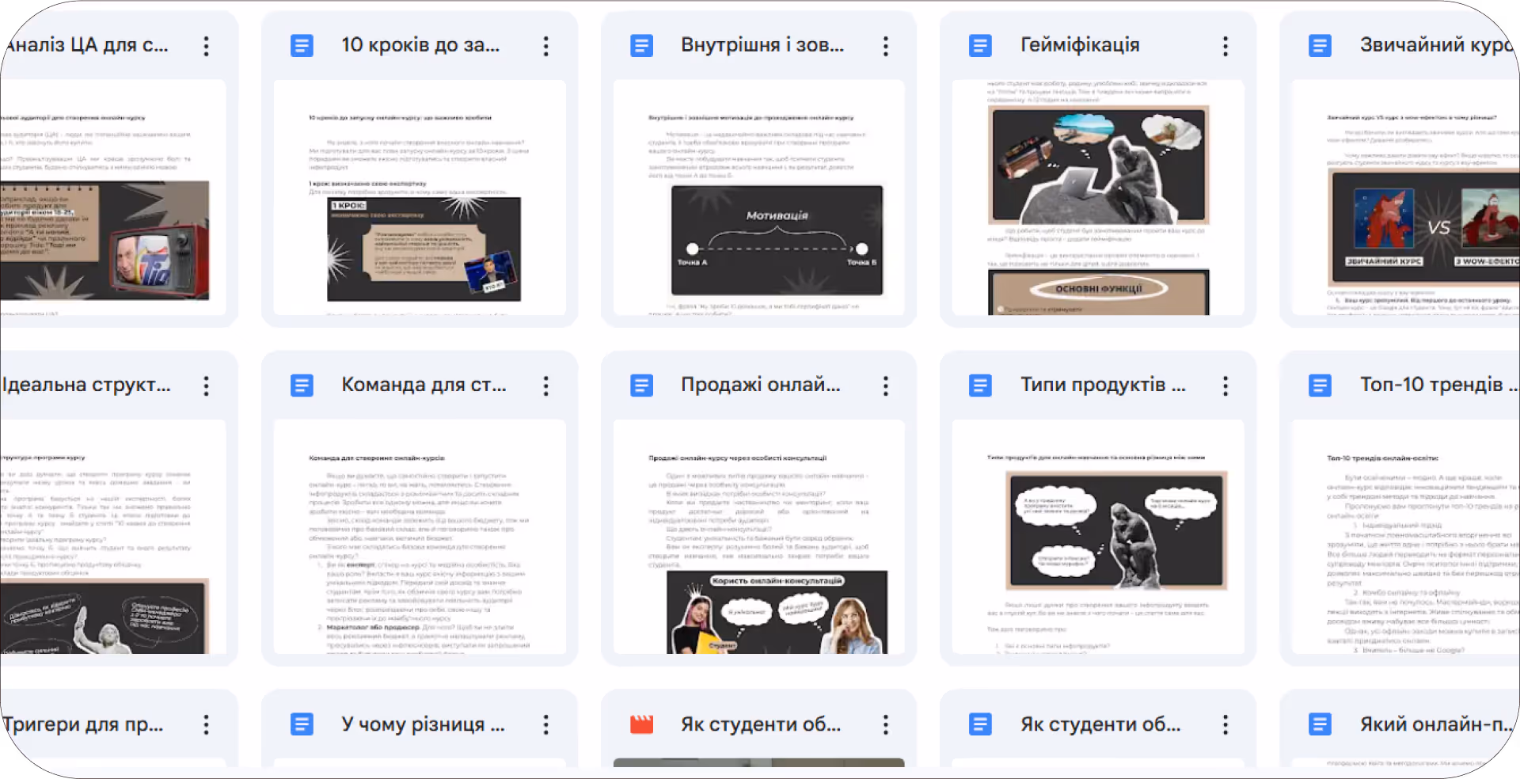1520x779 pixels.
Task: Select the file title 'Типи продуктів ...'
Action: (x=1103, y=385)
